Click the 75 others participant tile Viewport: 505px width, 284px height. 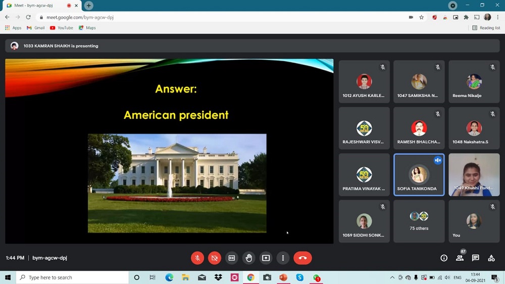[x=419, y=221]
